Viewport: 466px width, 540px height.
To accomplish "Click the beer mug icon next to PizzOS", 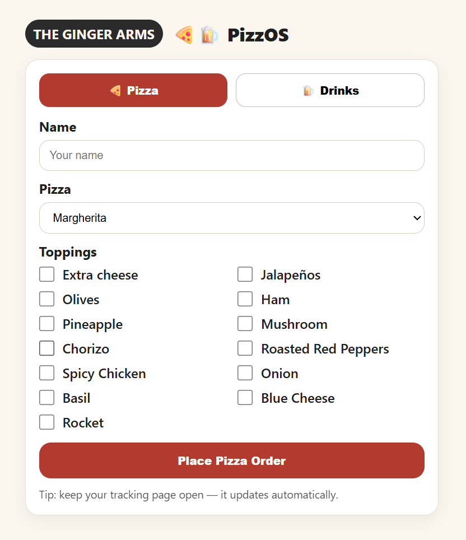I will (x=208, y=35).
